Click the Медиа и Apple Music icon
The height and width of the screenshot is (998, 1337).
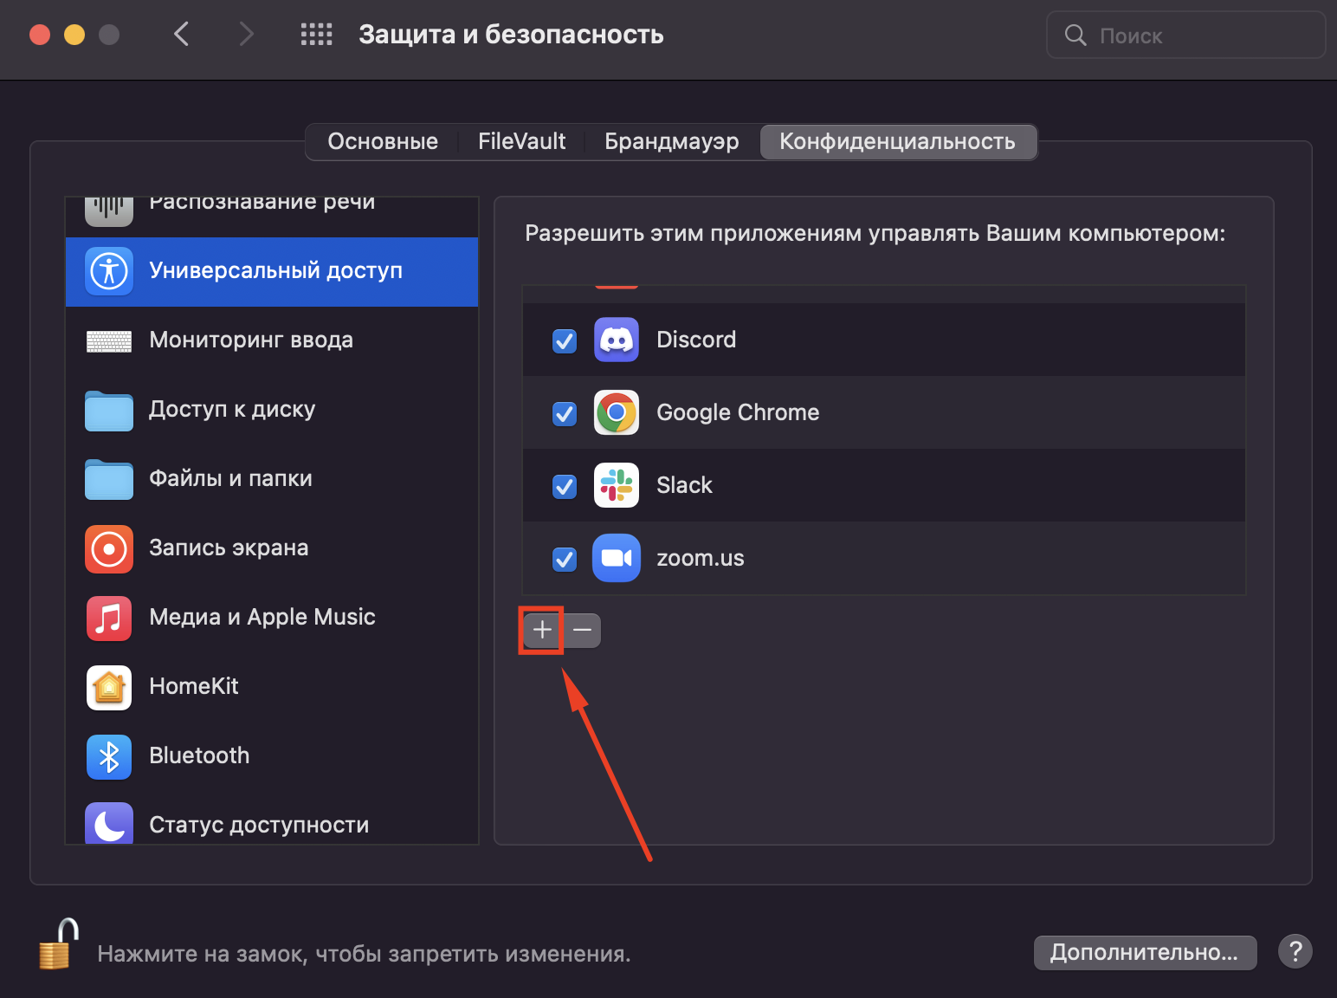[109, 618]
